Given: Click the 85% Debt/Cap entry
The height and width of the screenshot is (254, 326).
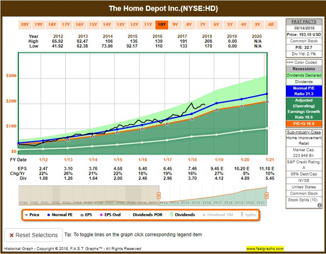Looking at the screenshot, I should [304, 174].
